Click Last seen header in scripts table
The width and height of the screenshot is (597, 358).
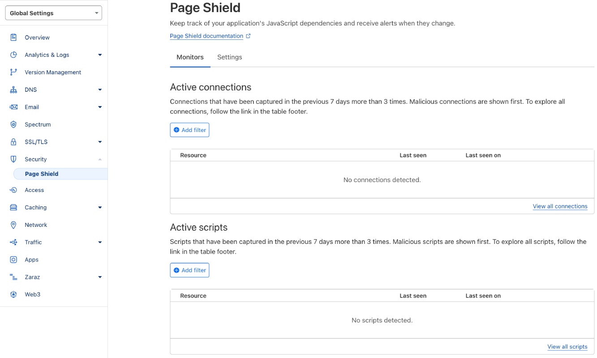click(413, 296)
